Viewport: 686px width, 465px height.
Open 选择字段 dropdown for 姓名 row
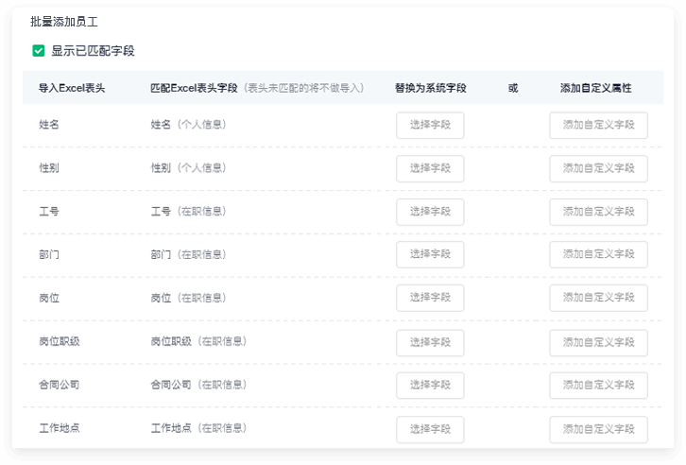click(430, 125)
